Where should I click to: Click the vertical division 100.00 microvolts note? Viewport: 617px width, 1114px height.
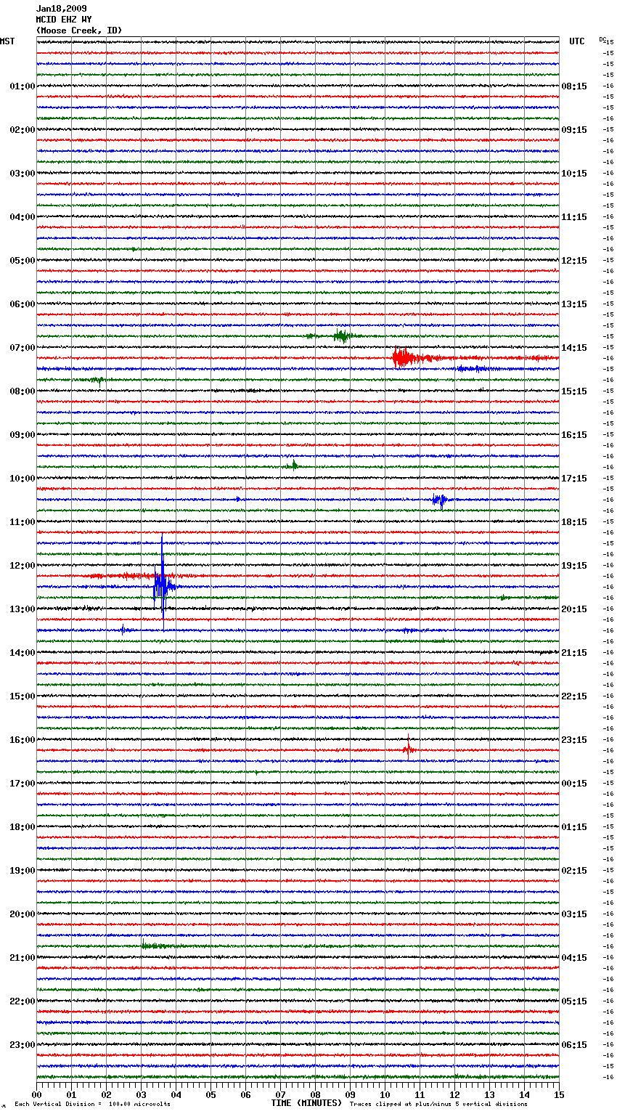(92, 1104)
